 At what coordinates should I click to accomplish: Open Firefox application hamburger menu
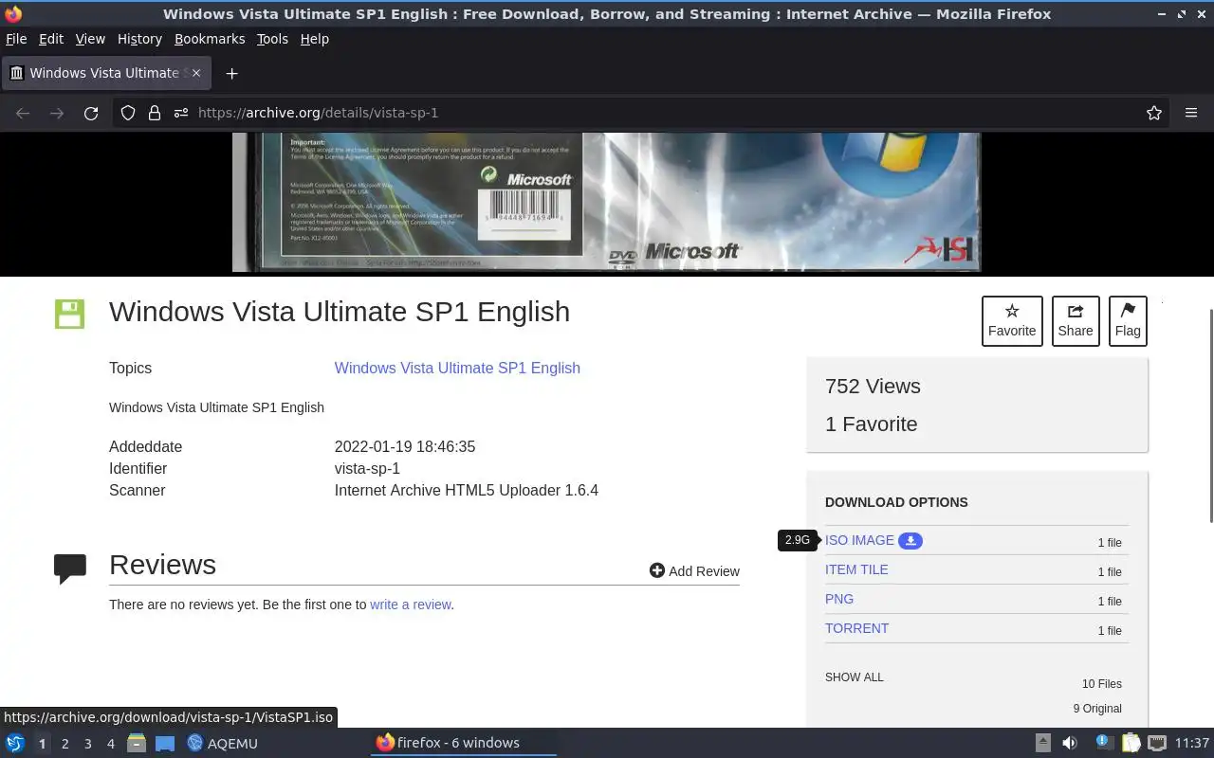pos(1191,113)
